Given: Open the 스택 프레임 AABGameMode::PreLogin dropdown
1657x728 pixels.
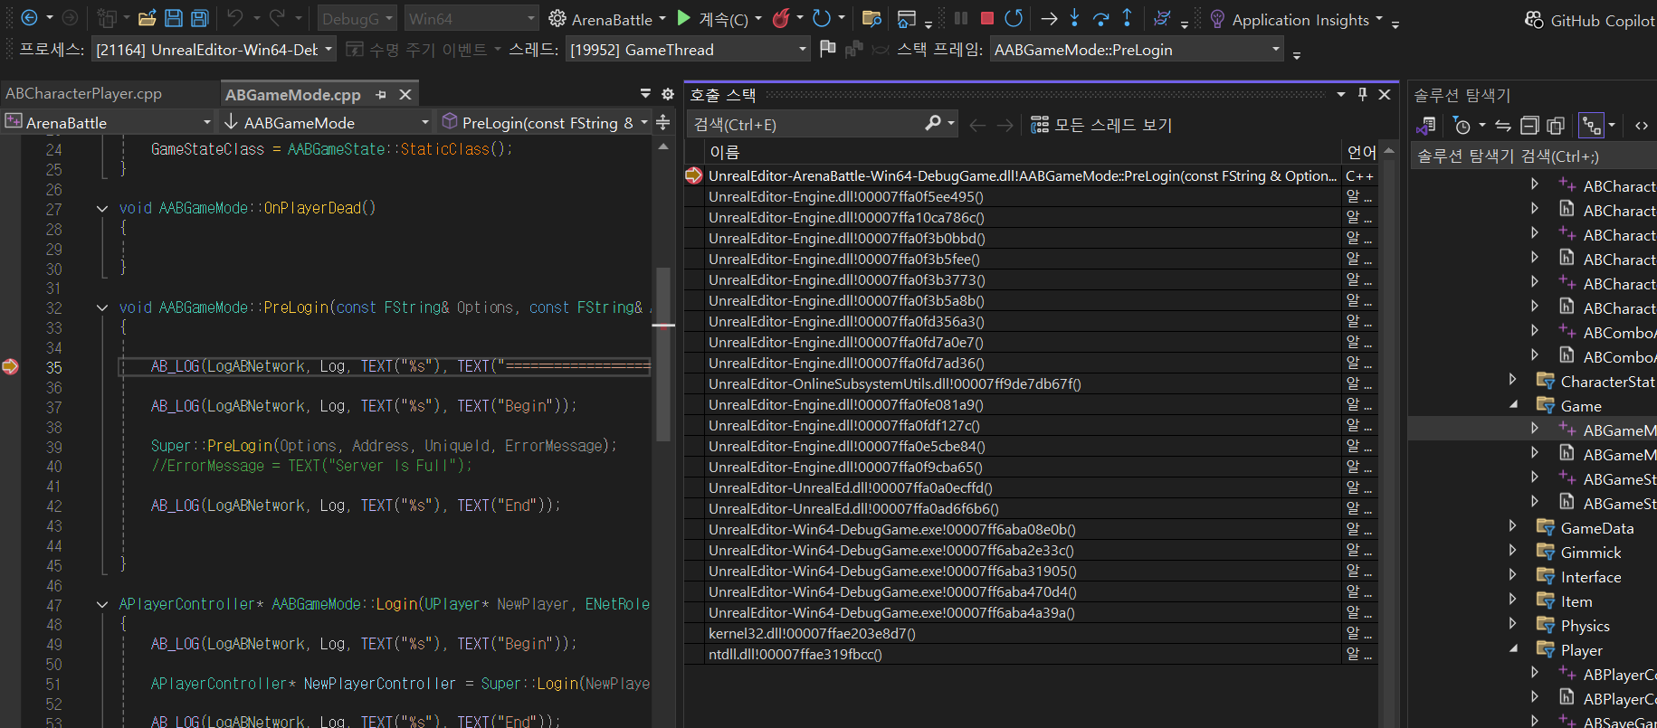Looking at the screenshot, I should click(1137, 50).
